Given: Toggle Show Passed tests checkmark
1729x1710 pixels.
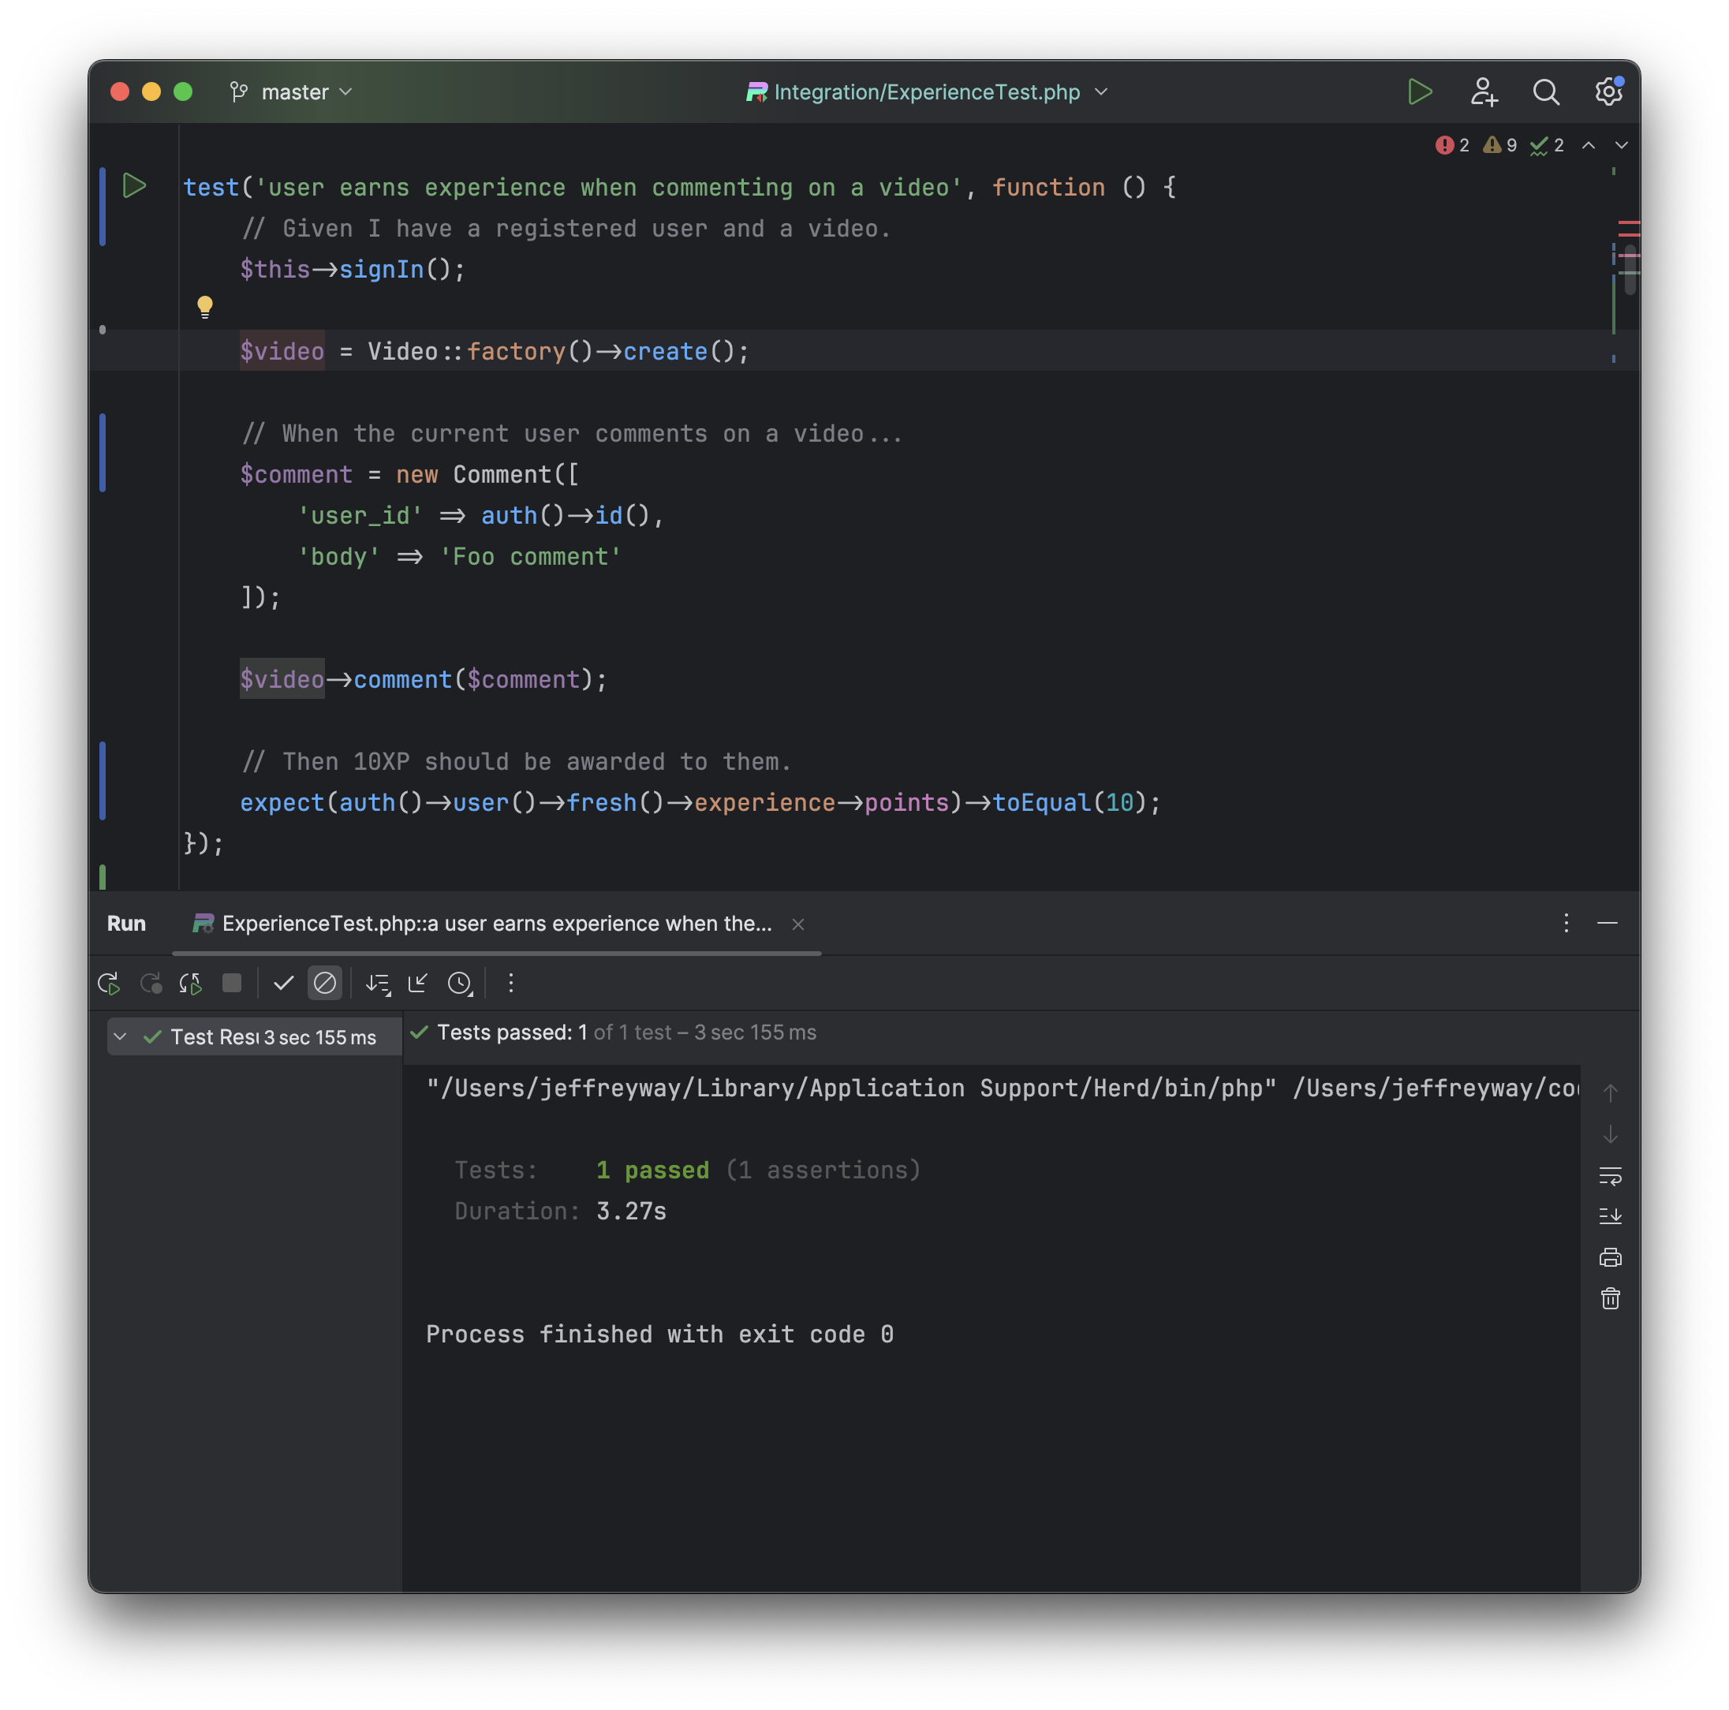Looking at the screenshot, I should pyautogui.click(x=284, y=984).
